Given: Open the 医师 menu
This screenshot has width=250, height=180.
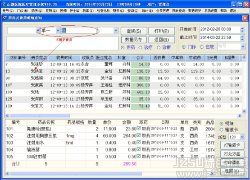Looking at the screenshot, I should pos(64,11).
